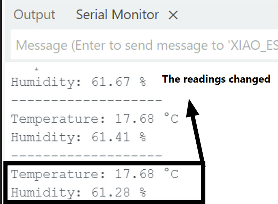The height and width of the screenshot is (204, 278).
Task: Click the 61.28 humidity value in highlighted box
Action: 111,192
